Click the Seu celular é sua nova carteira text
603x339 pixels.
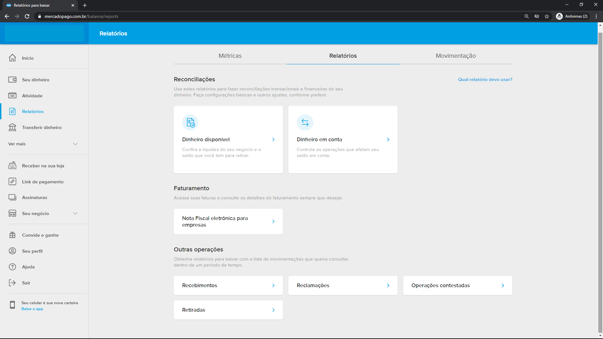click(x=50, y=303)
